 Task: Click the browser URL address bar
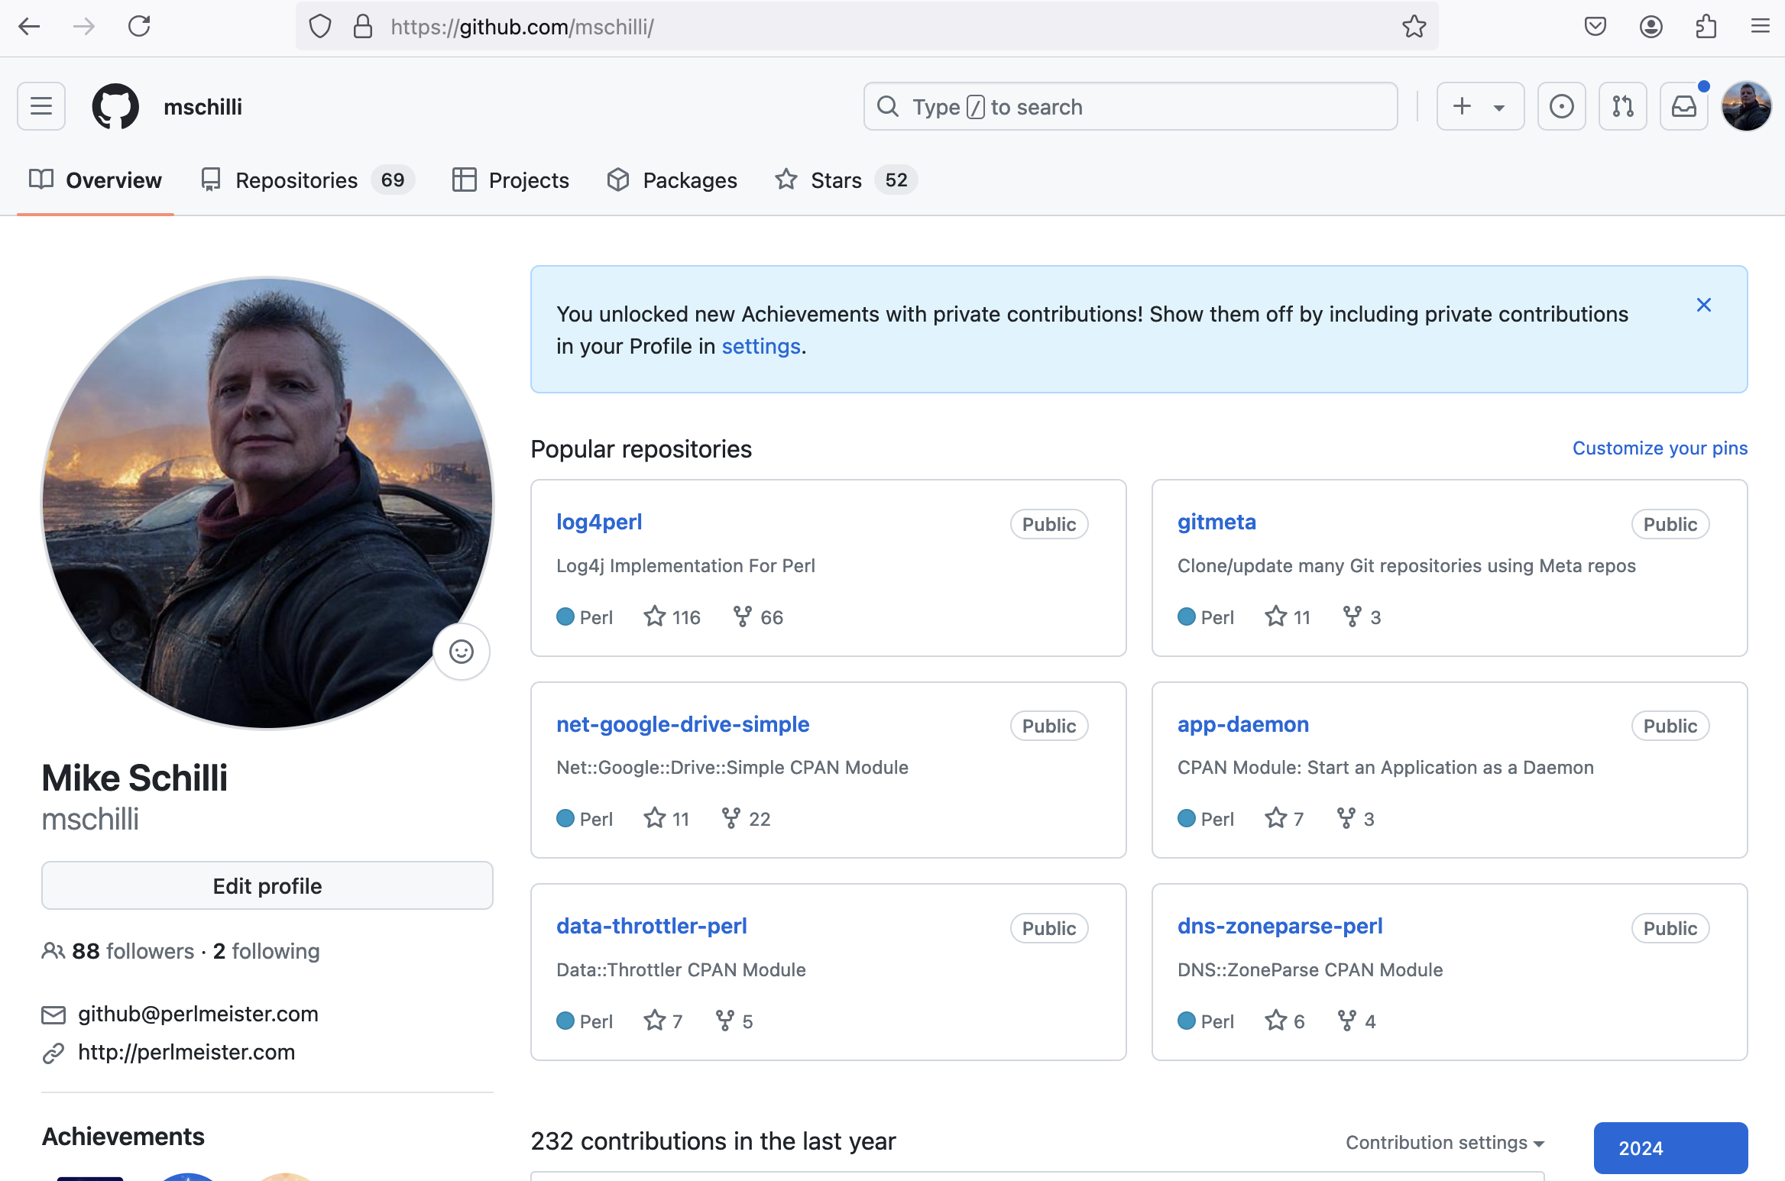[x=867, y=27]
